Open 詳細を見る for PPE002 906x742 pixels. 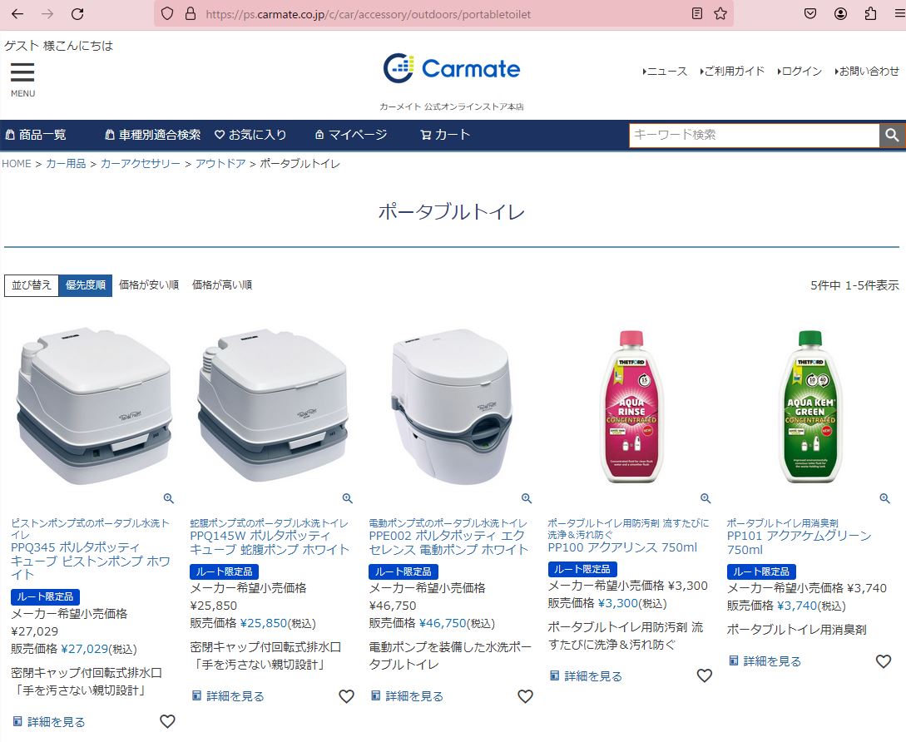(407, 695)
